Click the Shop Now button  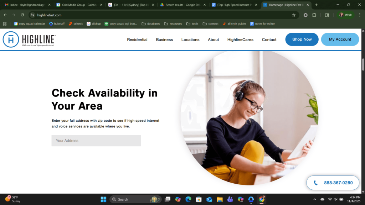(302, 40)
